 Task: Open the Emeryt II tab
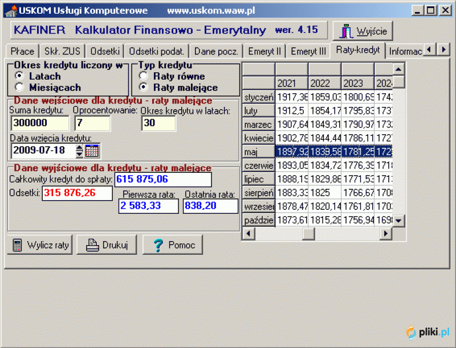pos(264,51)
